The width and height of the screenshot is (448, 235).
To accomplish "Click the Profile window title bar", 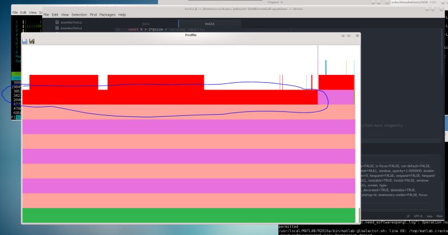I will [191, 35].
